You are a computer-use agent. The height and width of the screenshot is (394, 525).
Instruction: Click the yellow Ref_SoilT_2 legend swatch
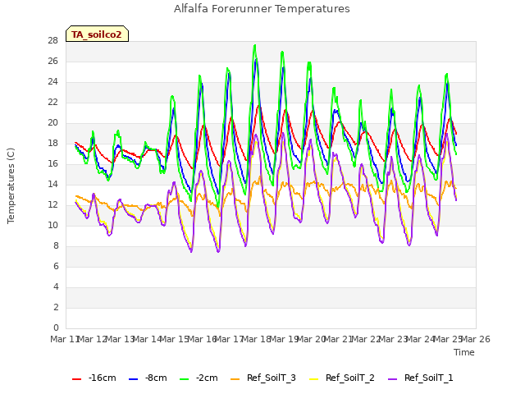tap(313, 379)
